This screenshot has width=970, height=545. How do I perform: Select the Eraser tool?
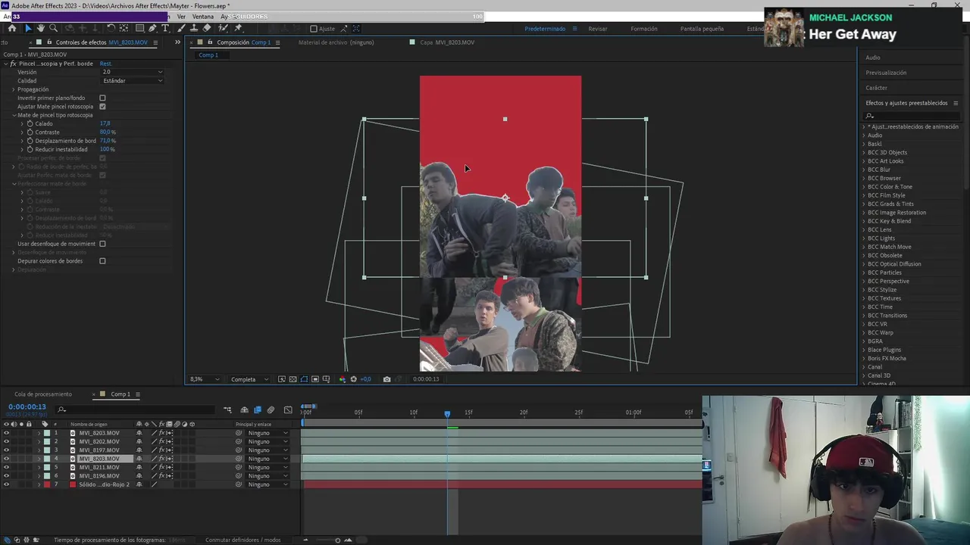pos(207,28)
